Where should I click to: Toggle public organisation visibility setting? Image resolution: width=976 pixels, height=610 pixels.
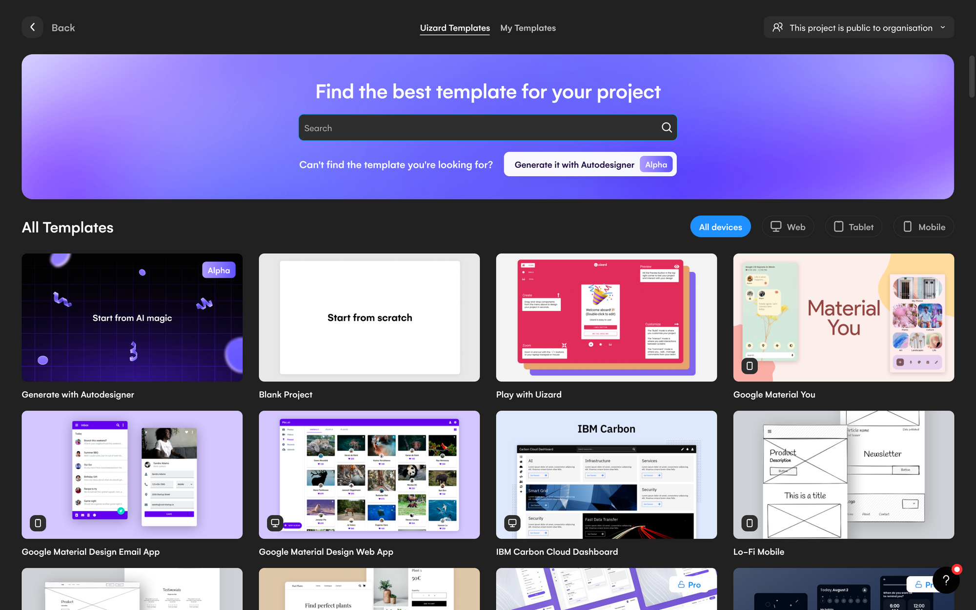coord(859,27)
